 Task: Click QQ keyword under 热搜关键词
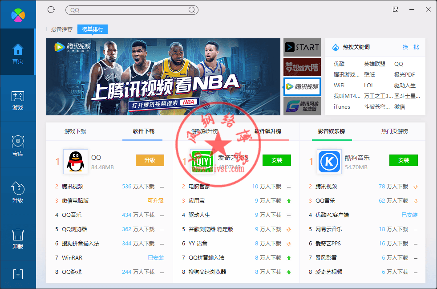pyautogui.click(x=399, y=64)
